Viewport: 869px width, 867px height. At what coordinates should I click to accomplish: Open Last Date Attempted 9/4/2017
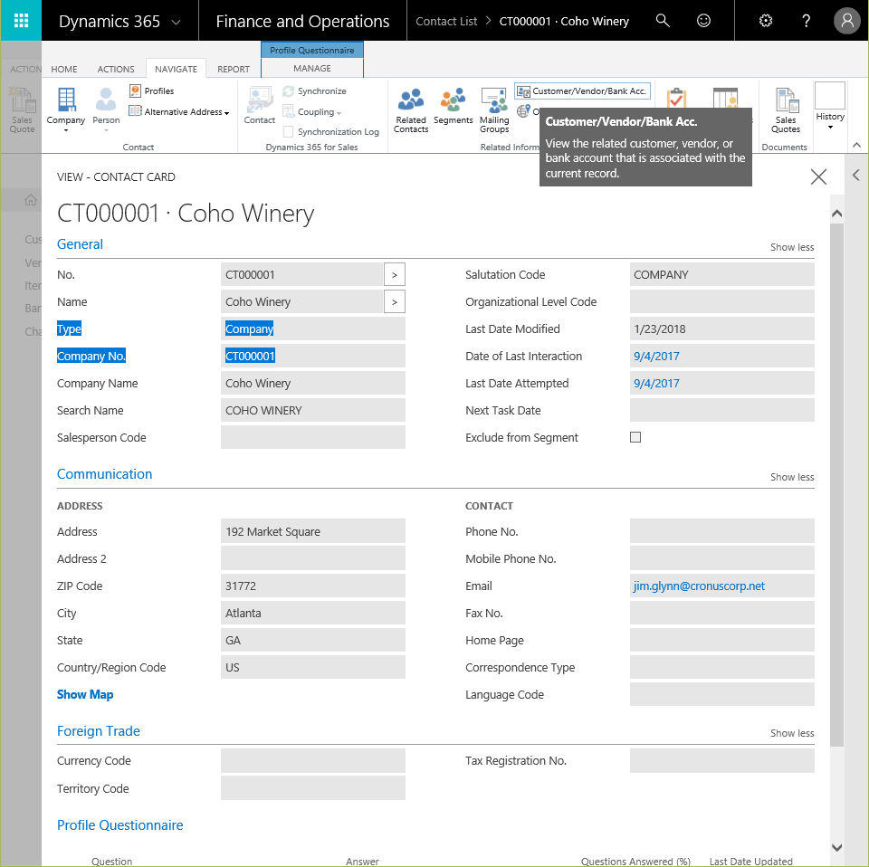click(x=656, y=384)
